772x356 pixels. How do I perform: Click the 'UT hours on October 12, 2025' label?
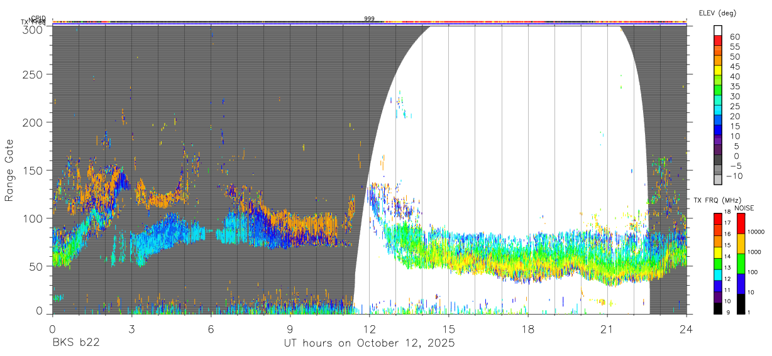(x=369, y=343)
